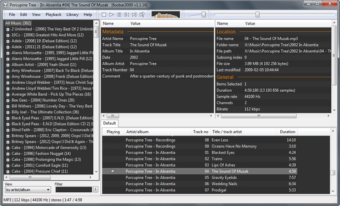The height and width of the screenshot is (206, 340).
Task: Select the Default playlist tab
Action: coord(110,123)
